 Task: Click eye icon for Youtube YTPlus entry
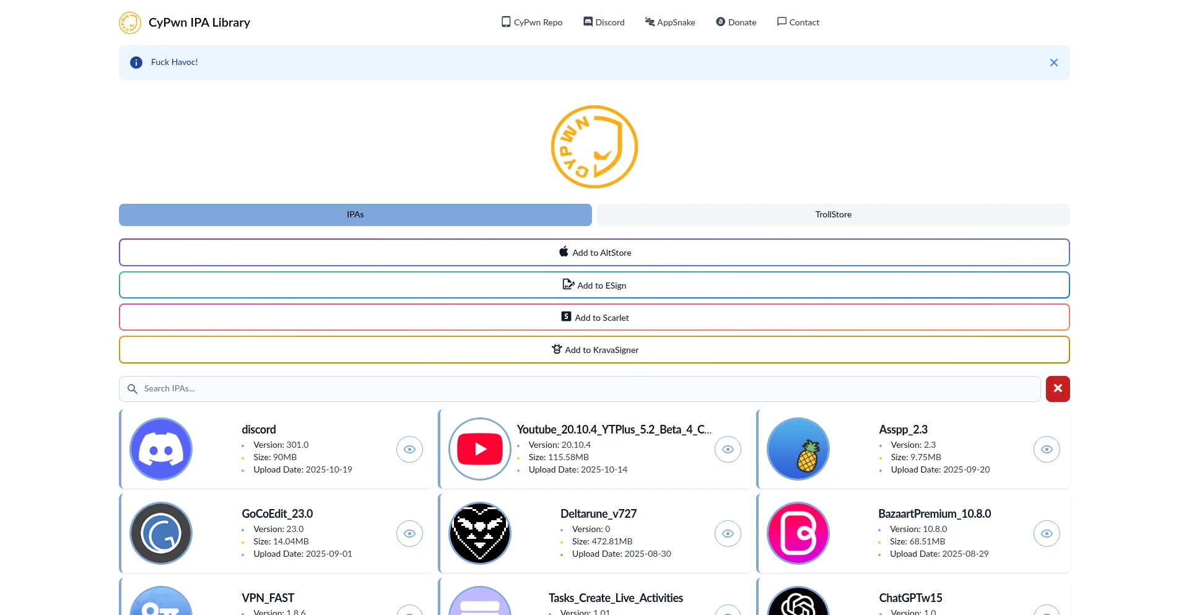pyautogui.click(x=728, y=450)
